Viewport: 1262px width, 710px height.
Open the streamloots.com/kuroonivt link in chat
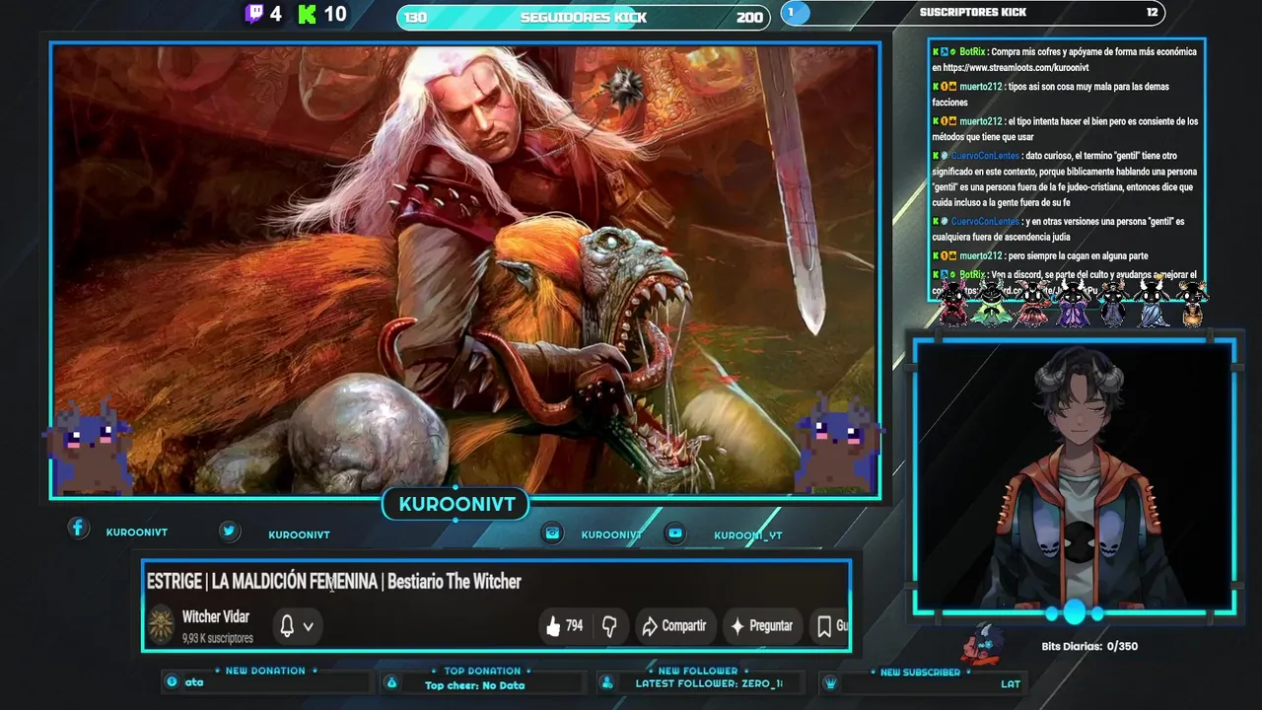(x=1016, y=68)
